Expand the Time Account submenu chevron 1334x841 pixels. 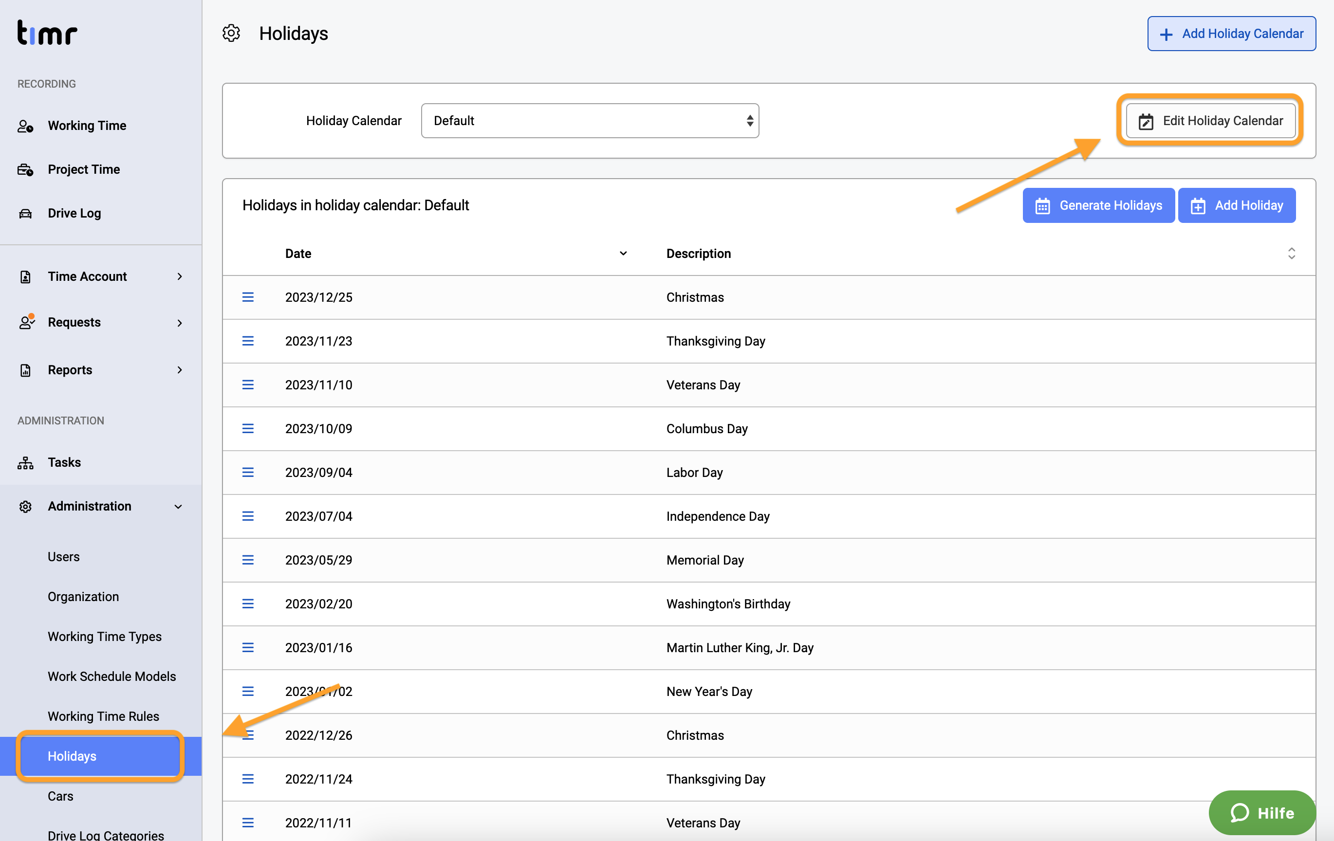pos(180,276)
